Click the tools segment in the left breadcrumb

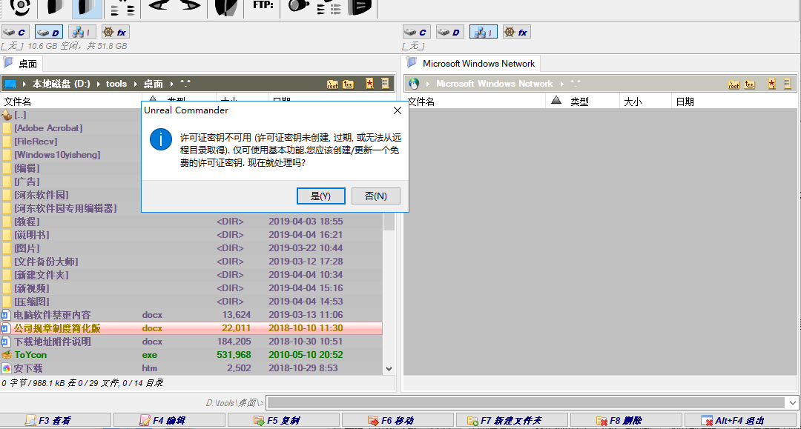(116, 84)
